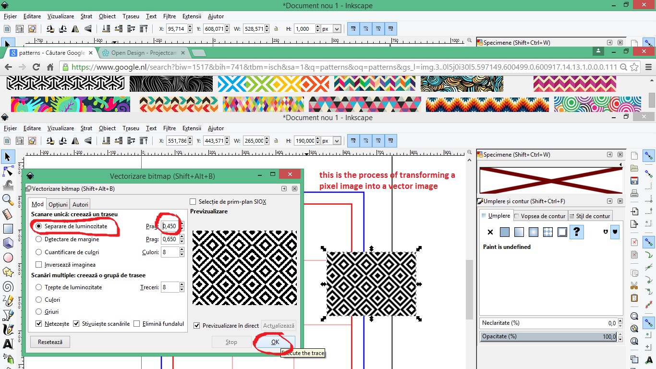Click Opacitate (%) slider bar
Viewport: 656px width, 369px height.
[x=548, y=337]
